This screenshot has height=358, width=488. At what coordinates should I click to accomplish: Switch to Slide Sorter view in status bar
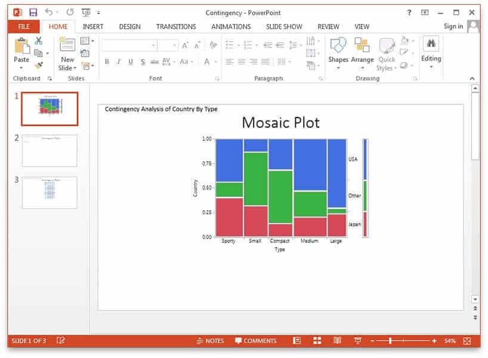[x=317, y=341]
